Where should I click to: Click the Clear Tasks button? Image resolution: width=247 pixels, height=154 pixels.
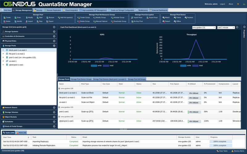coord(222,151)
